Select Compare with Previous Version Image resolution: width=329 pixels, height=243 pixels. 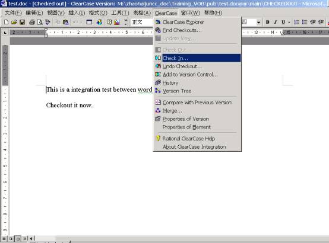pyautogui.click(x=197, y=103)
